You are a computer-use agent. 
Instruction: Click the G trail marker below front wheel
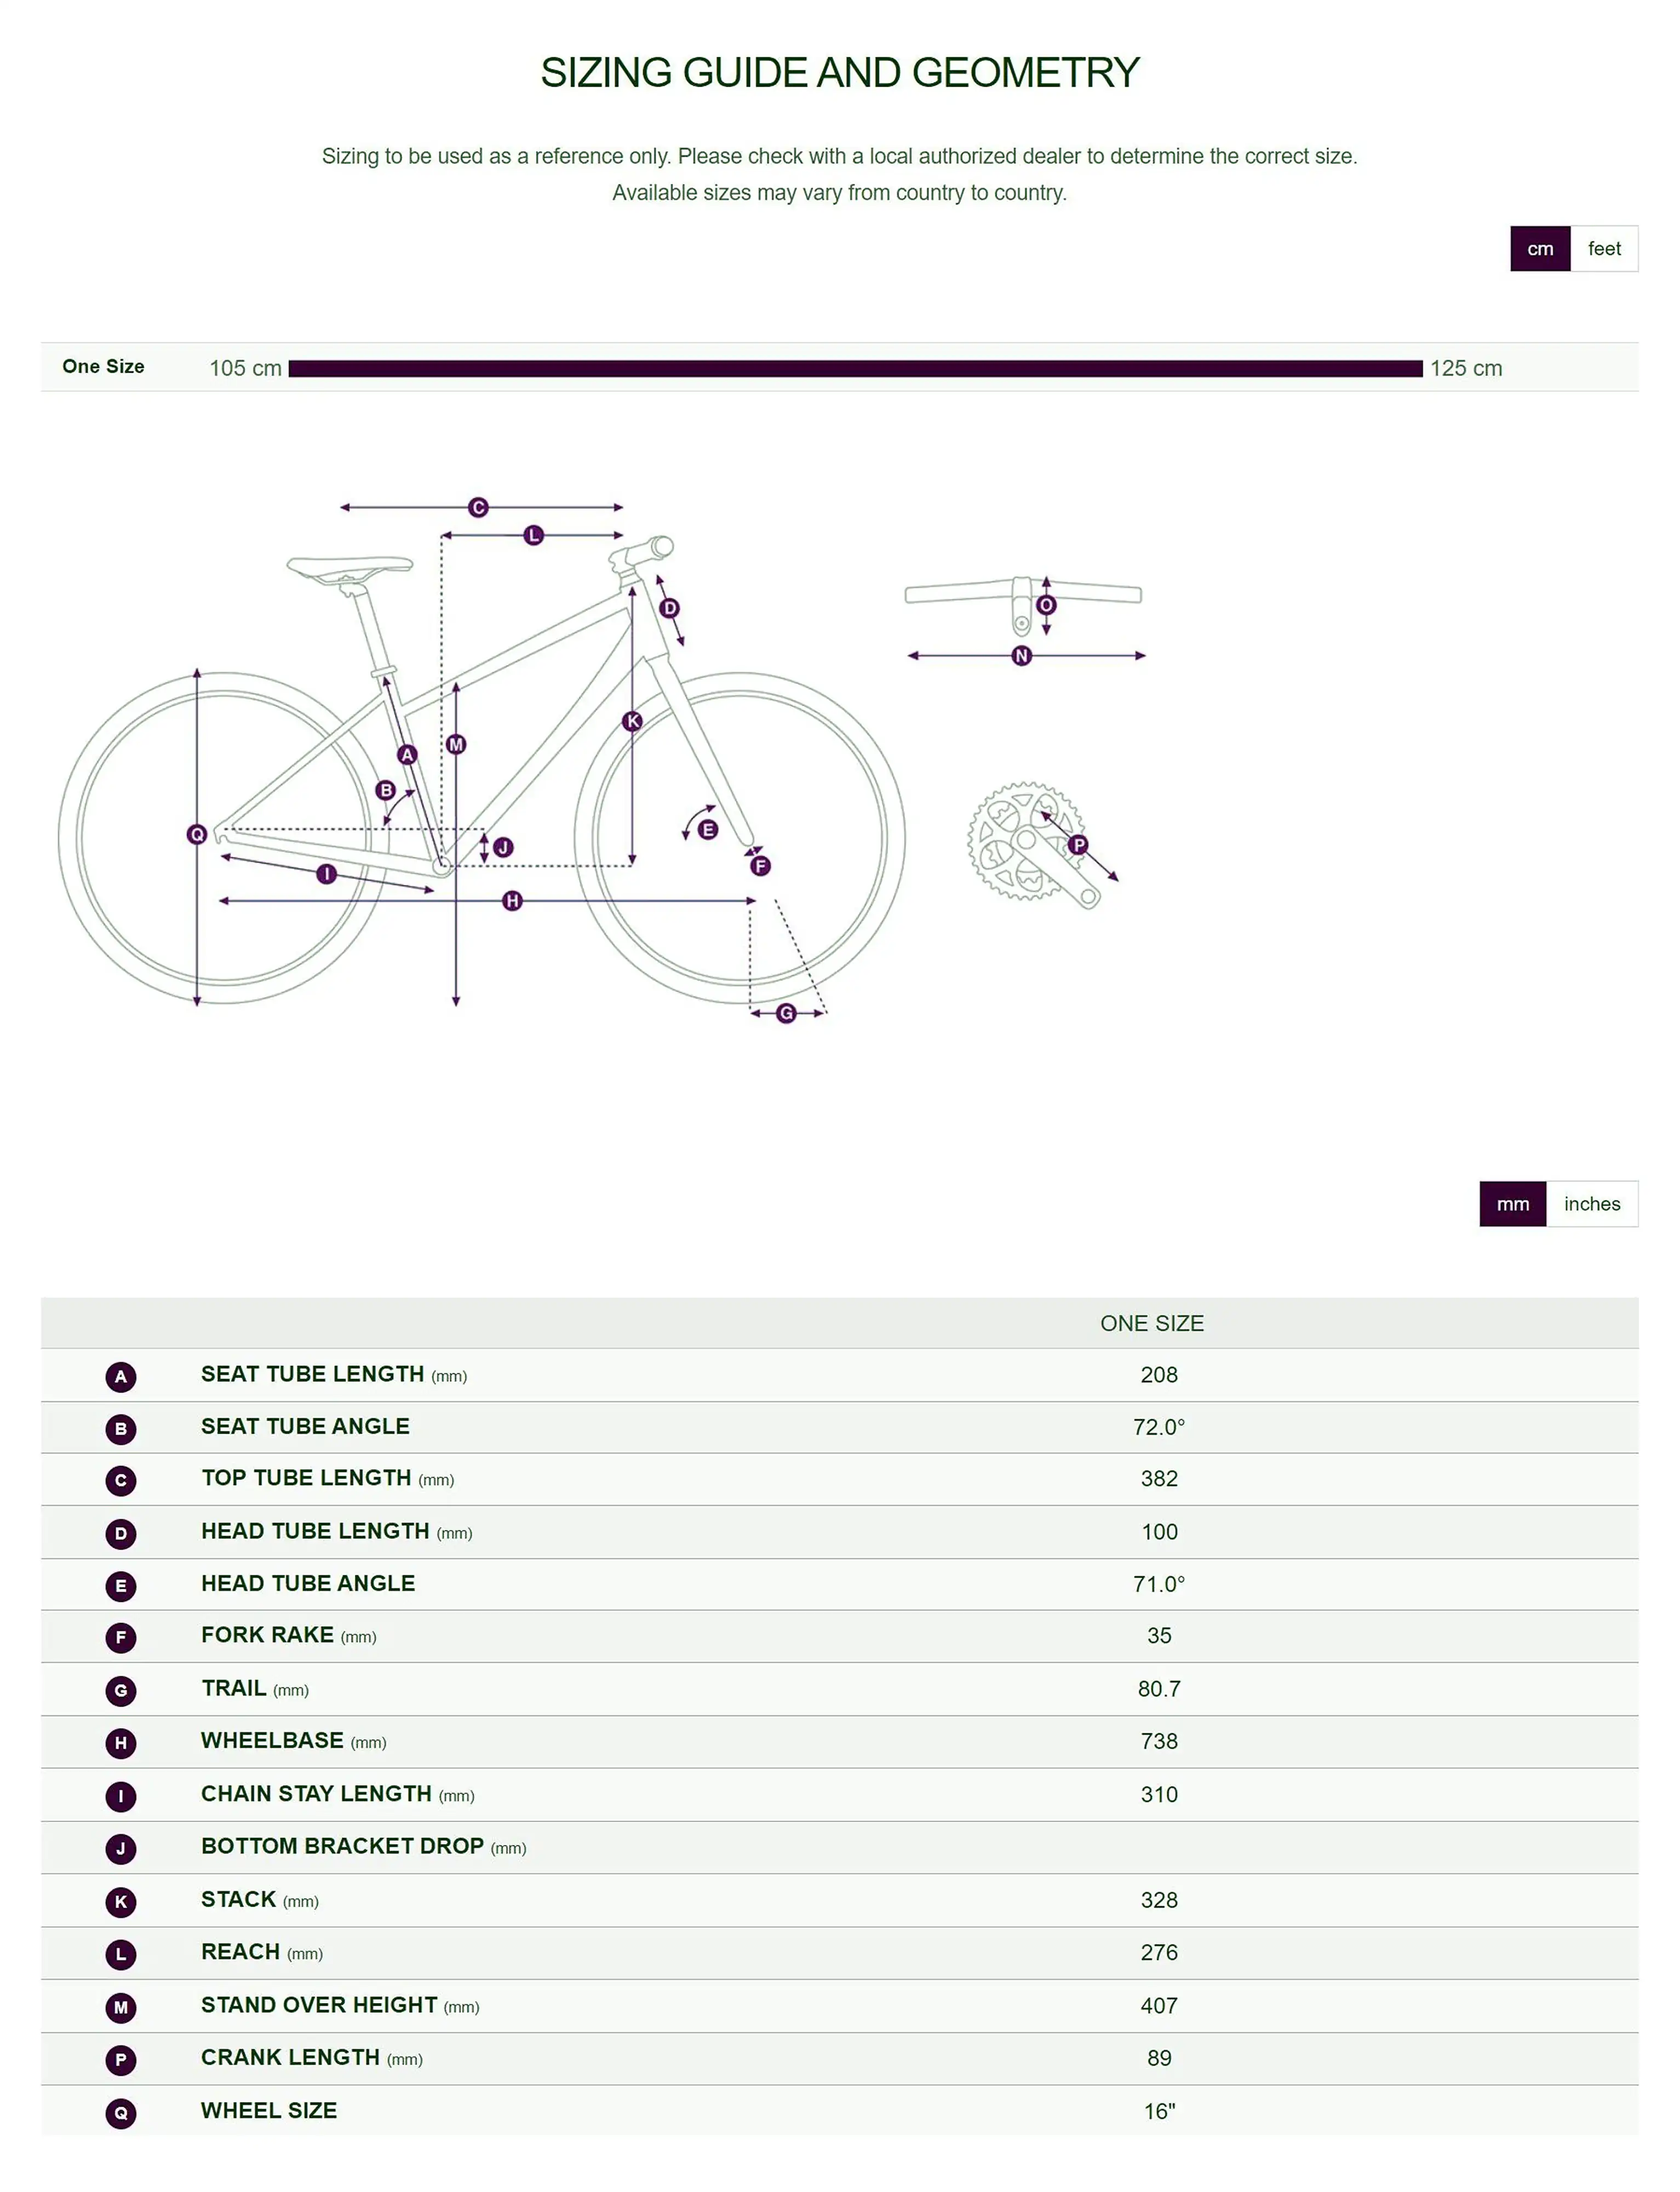pyautogui.click(x=786, y=1013)
